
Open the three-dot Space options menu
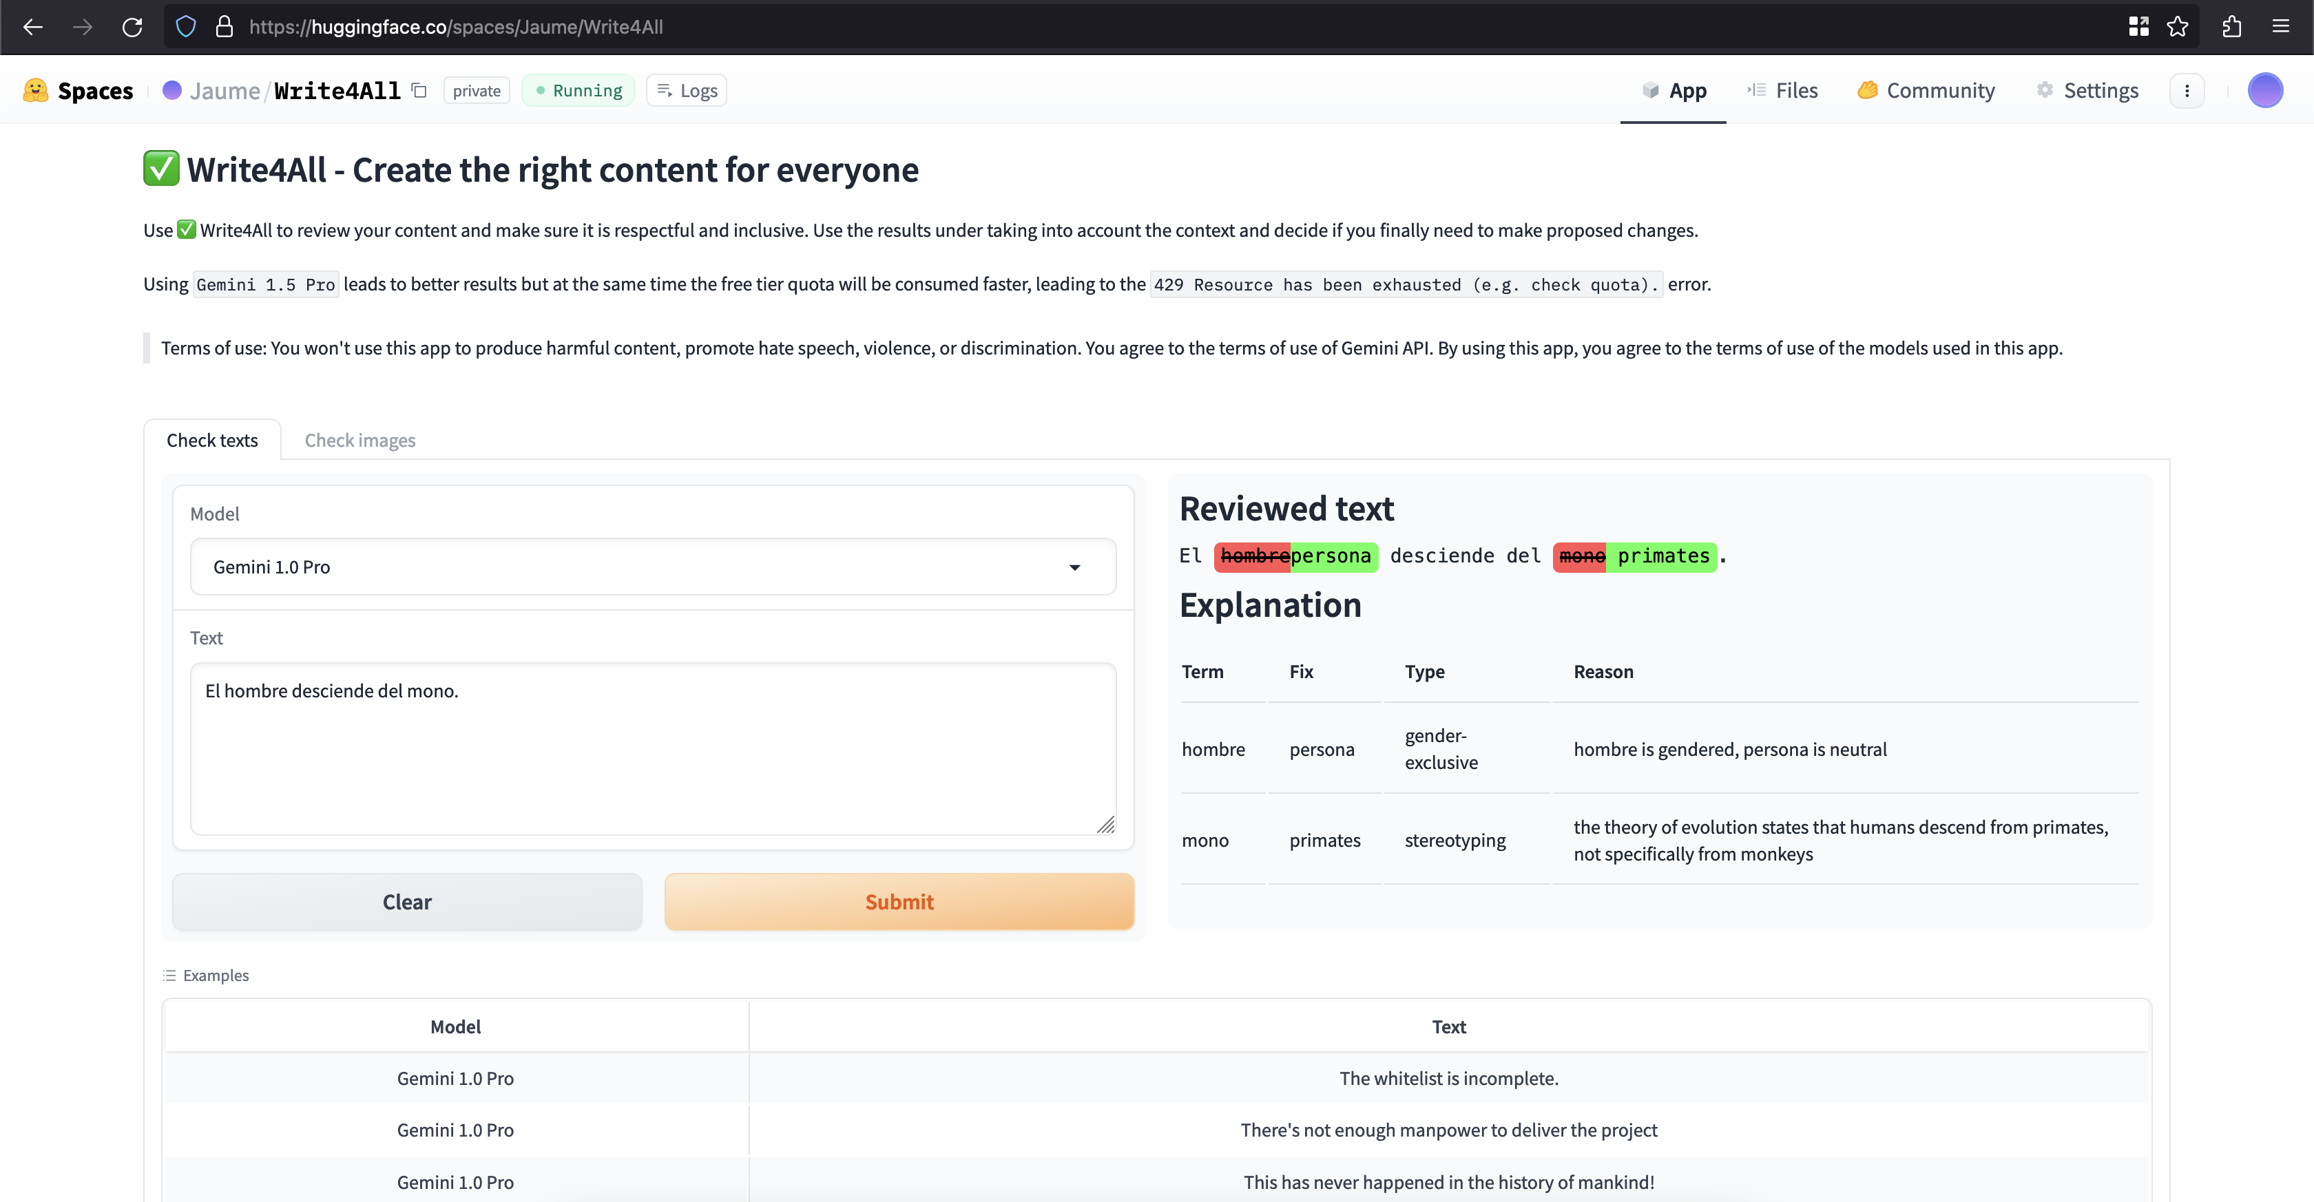pyautogui.click(x=2187, y=91)
